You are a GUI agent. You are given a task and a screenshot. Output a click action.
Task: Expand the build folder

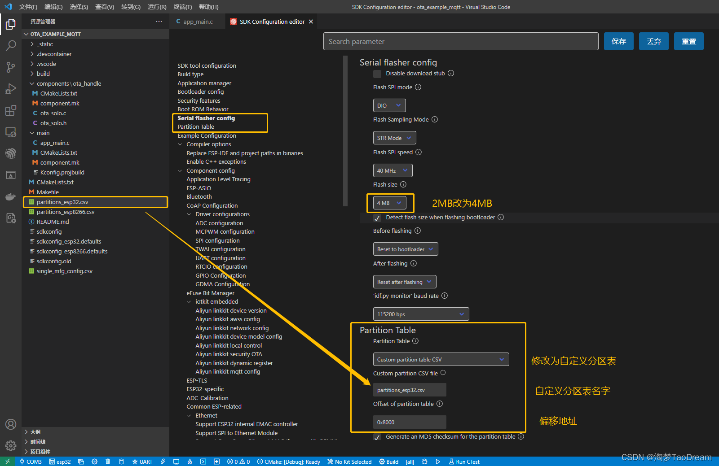tap(43, 74)
